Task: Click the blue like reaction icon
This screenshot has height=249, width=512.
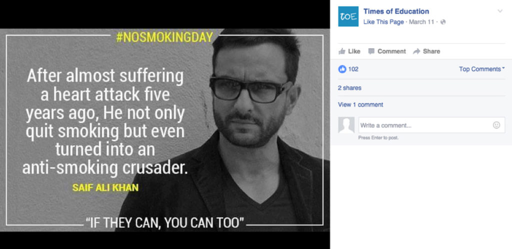Action: click(342, 69)
